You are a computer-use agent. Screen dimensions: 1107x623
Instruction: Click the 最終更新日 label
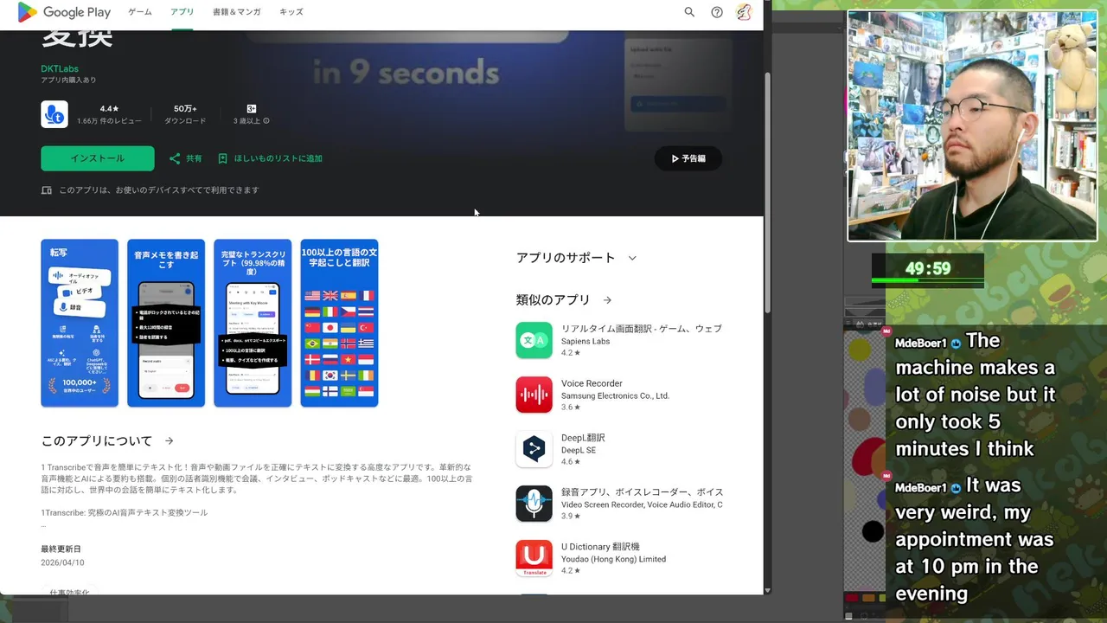61,549
